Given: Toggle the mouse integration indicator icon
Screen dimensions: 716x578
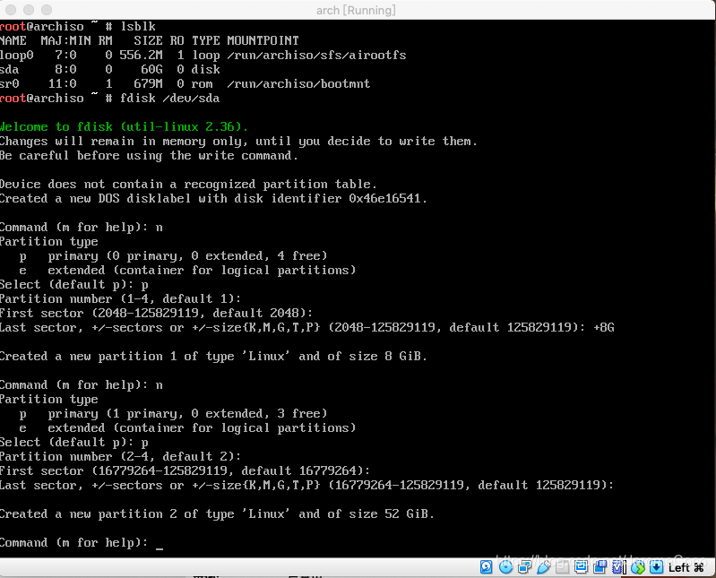Looking at the screenshot, I should [x=638, y=567].
